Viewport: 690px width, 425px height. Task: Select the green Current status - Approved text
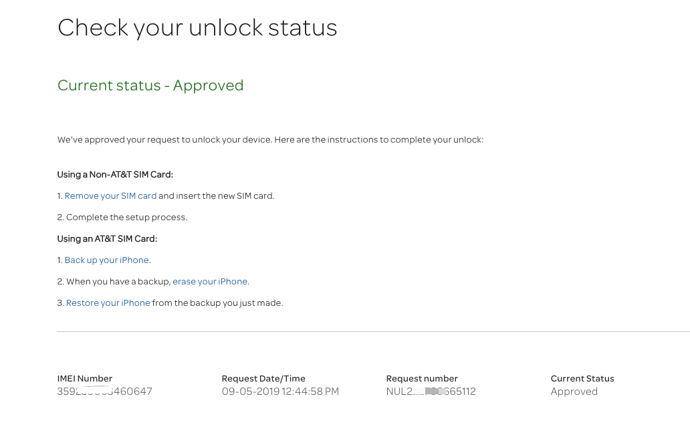[x=150, y=86]
